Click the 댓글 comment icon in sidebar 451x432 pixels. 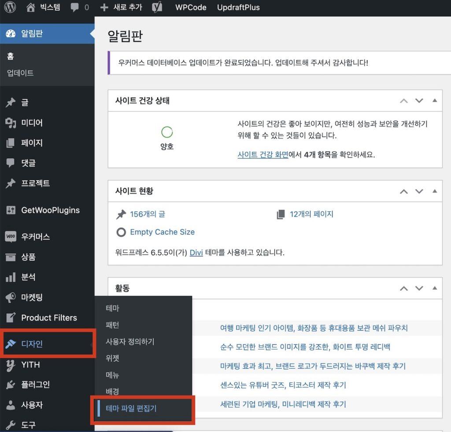[11, 163]
